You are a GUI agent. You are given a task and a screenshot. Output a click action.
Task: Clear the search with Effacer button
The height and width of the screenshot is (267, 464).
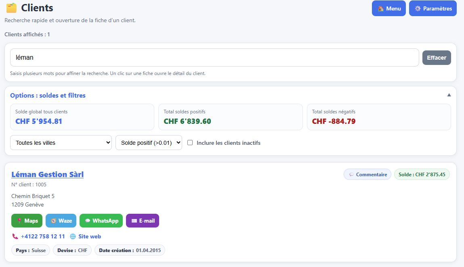click(x=437, y=58)
